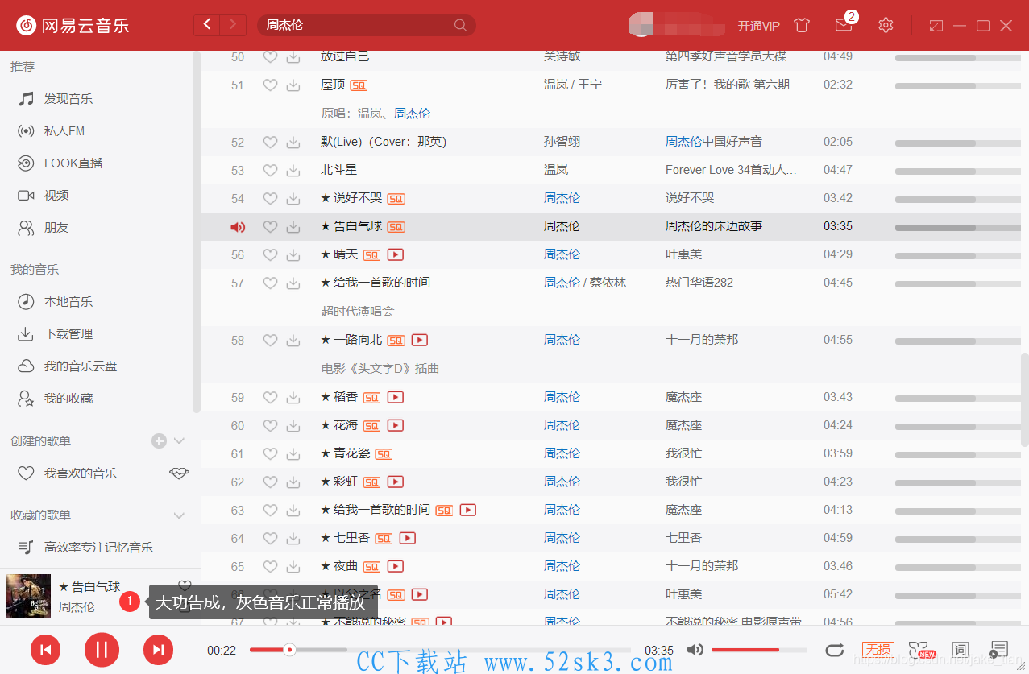Viewport: 1029px width, 674px height.
Task: Click the previous track button
Action: tap(46, 650)
